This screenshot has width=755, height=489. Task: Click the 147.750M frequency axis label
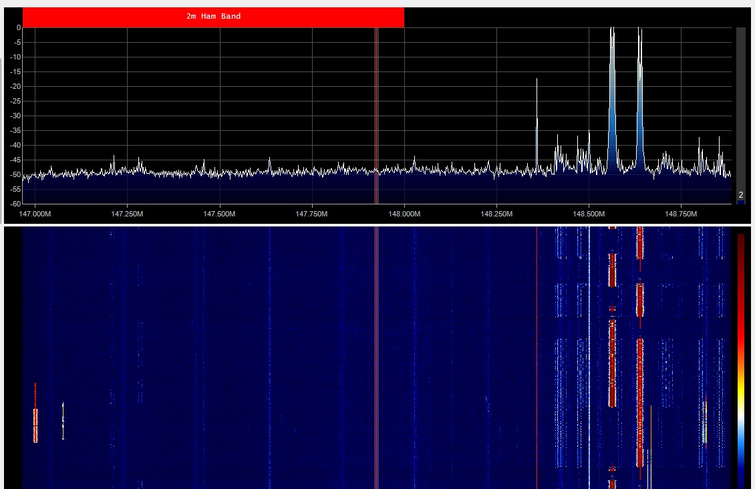(x=311, y=214)
